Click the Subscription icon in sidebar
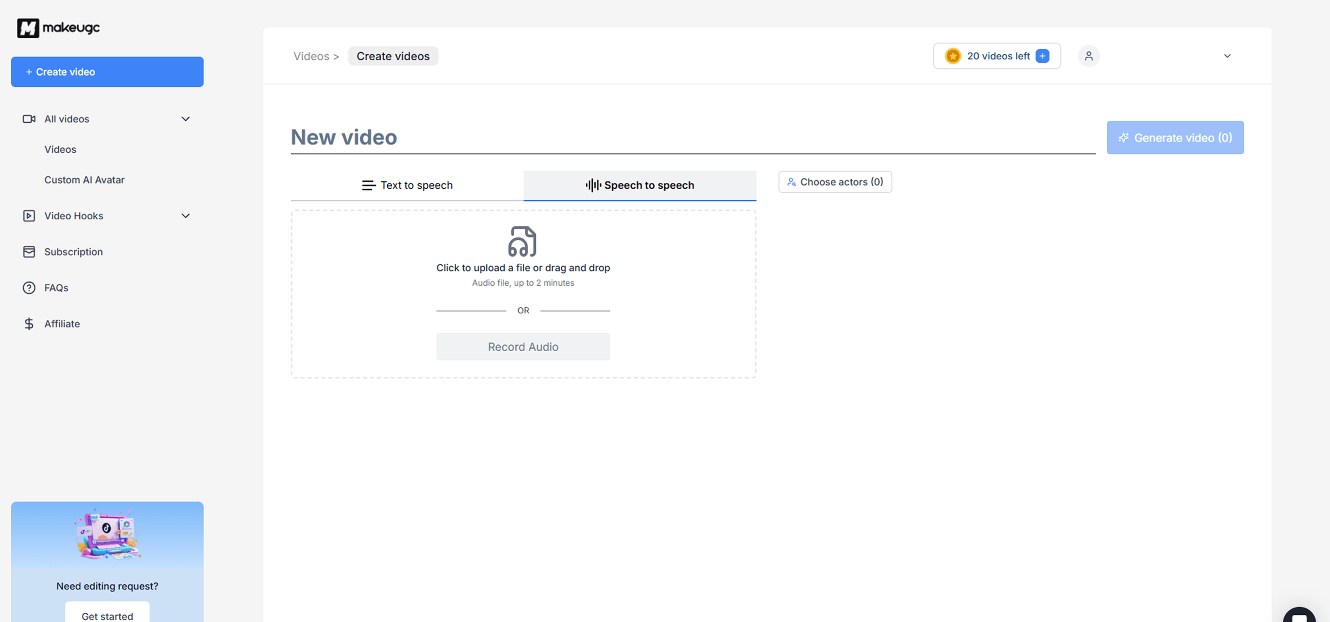The width and height of the screenshot is (1330, 622). 29,251
